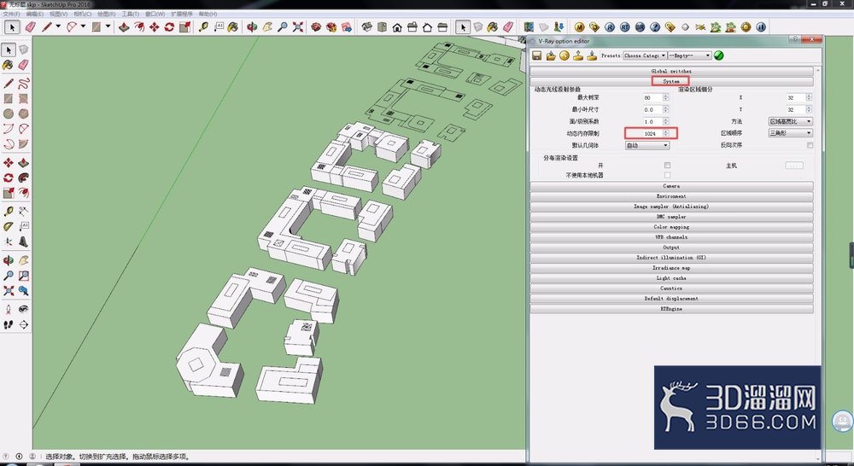Expand the Color mapping rollout
The image size is (854, 466).
pyautogui.click(x=671, y=227)
